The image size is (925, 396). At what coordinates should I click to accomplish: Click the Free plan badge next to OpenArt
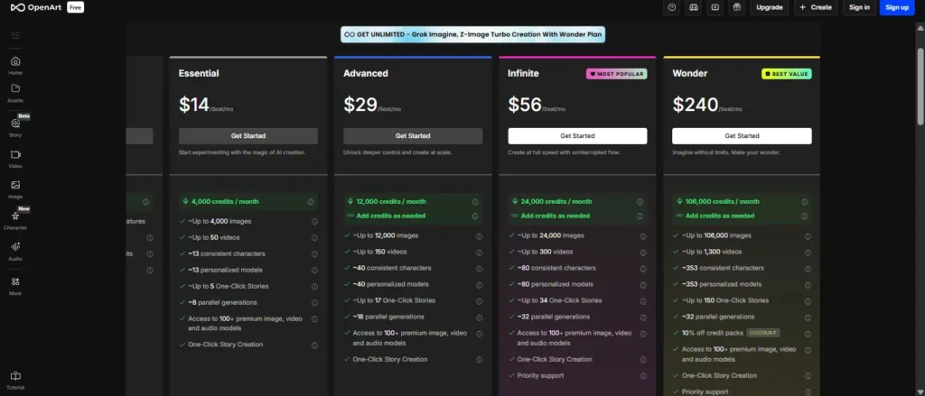pos(75,7)
